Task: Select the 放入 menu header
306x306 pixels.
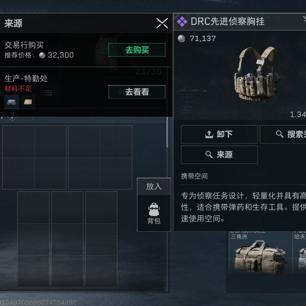Action: (x=154, y=187)
